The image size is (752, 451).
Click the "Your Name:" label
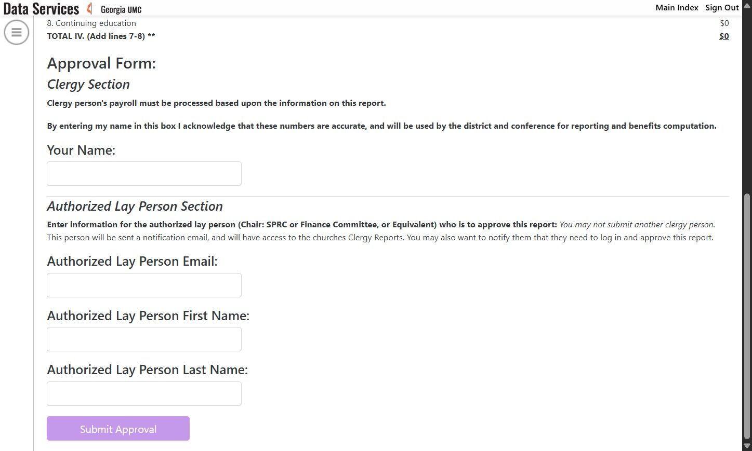(x=81, y=150)
